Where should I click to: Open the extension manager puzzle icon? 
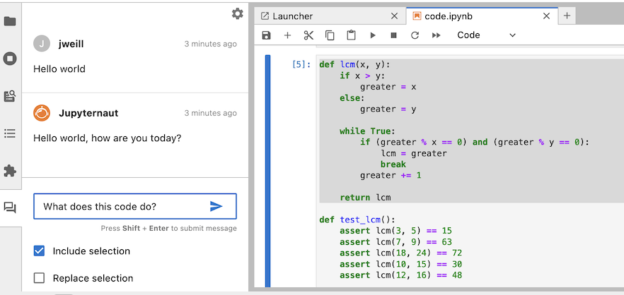pos(10,171)
